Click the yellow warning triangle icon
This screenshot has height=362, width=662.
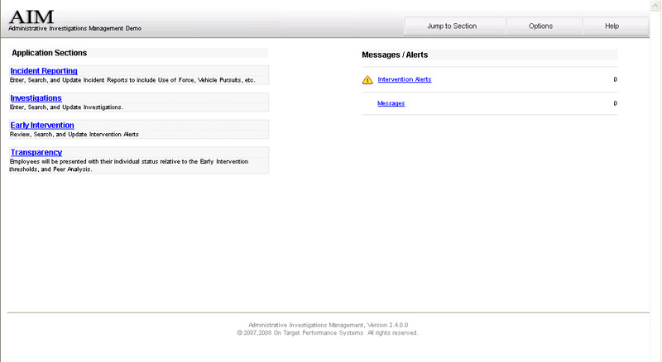[367, 80]
